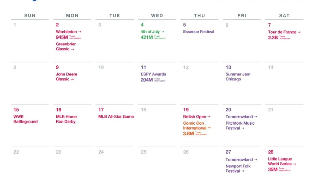This screenshot has width=313, height=176.
Task: Select the 4th of July event
Action: tap(153, 32)
